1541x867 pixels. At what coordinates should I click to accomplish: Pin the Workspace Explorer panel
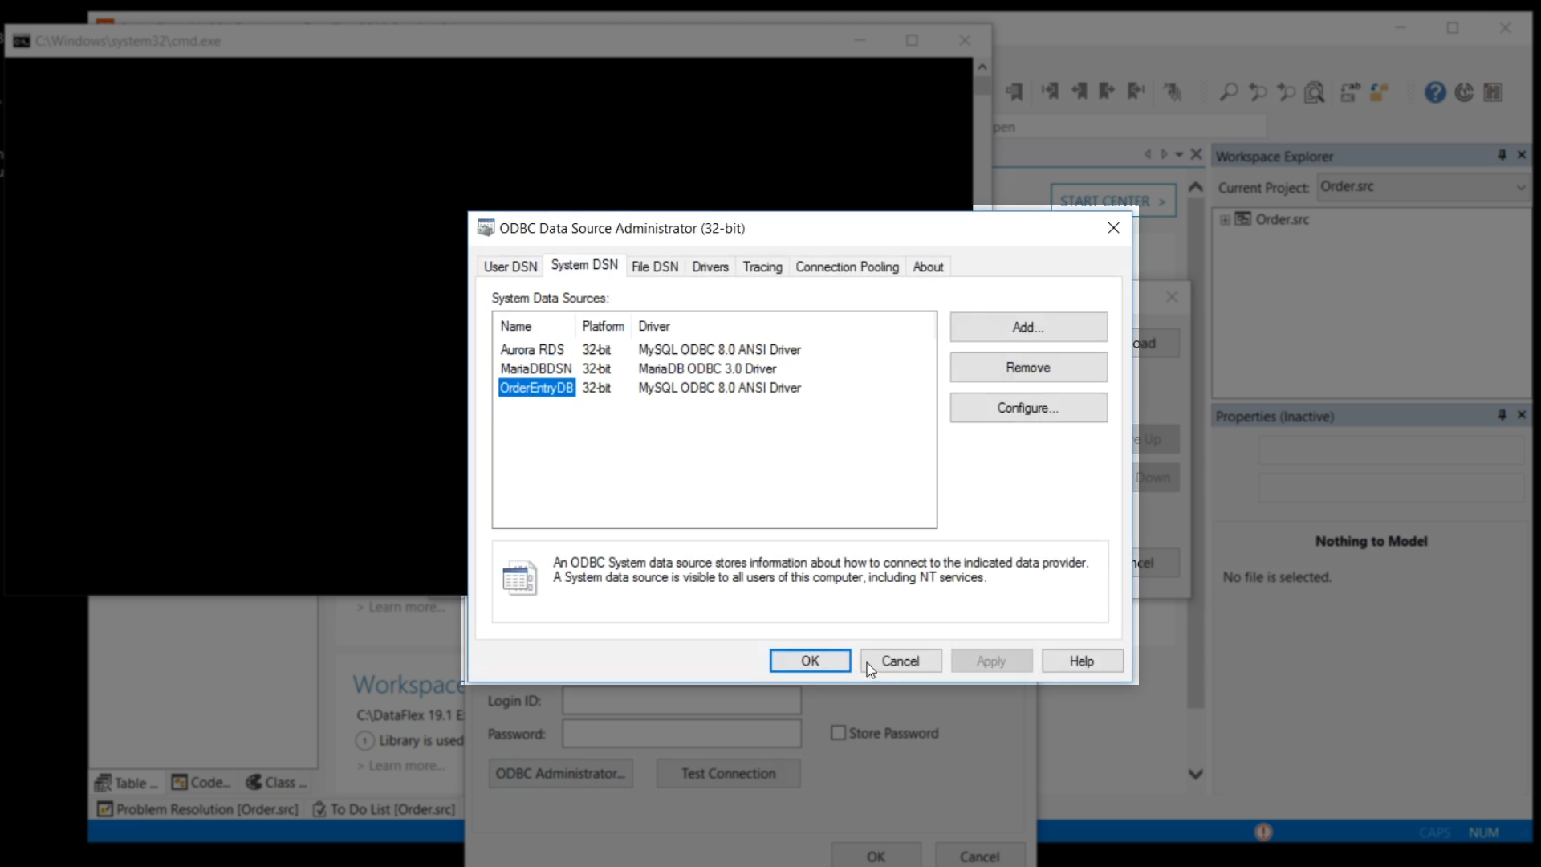[x=1502, y=155]
